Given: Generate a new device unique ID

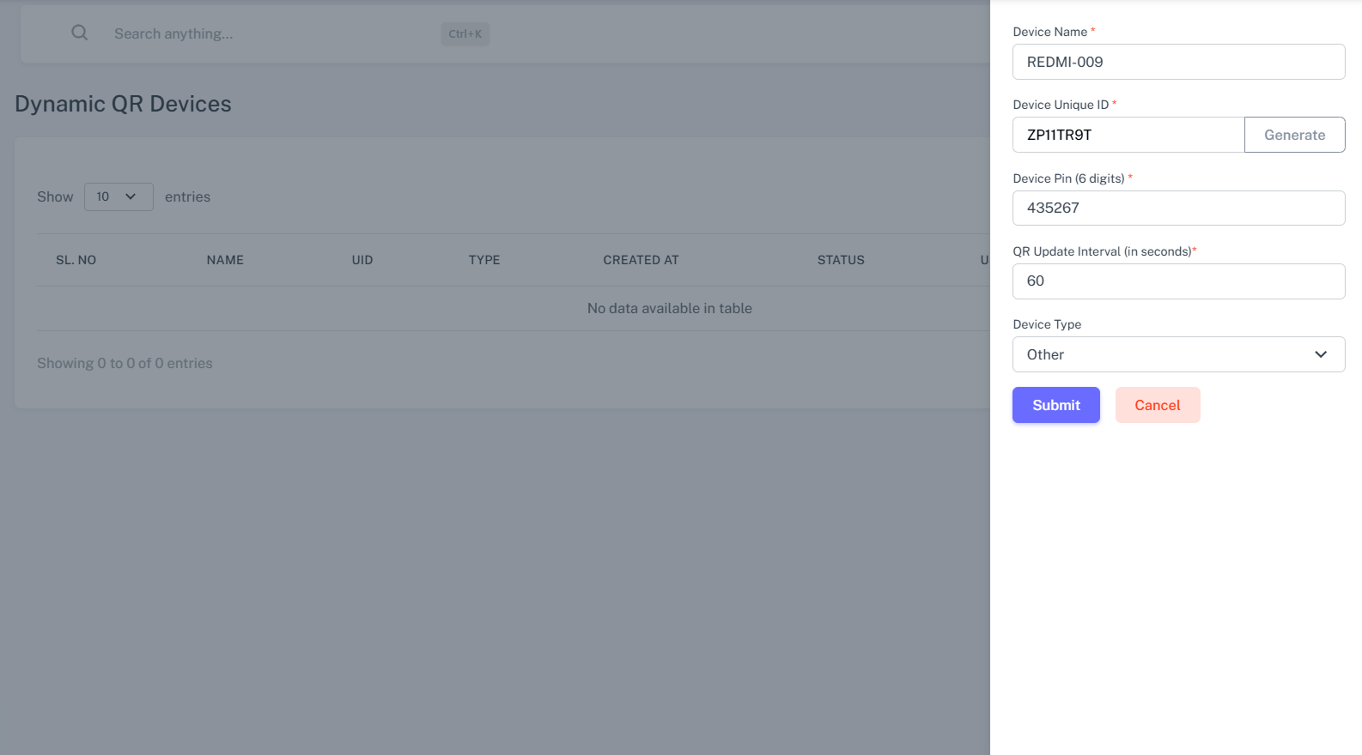Looking at the screenshot, I should 1294,136.
